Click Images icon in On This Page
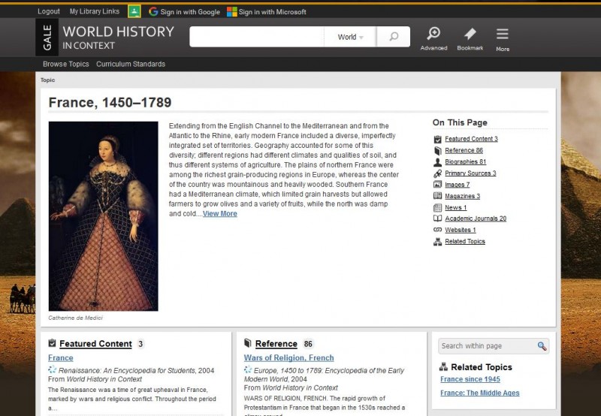 click(437, 185)
